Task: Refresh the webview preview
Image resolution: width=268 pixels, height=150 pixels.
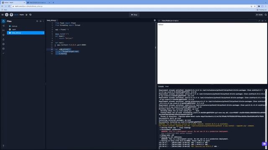Action: click(x=159, y=21)
